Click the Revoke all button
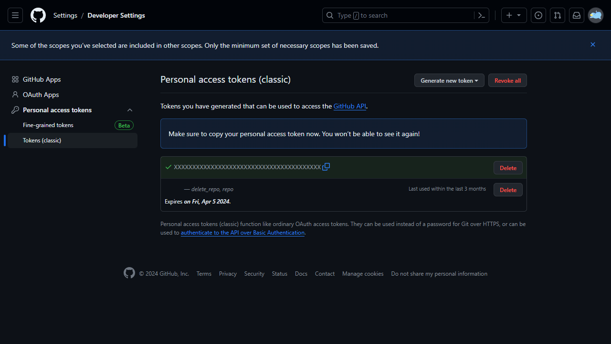The image size is (611, 344). coord(507,80)
